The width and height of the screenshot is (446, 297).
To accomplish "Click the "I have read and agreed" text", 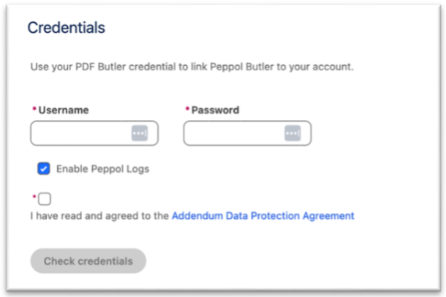I will click(x=99, y=216).
